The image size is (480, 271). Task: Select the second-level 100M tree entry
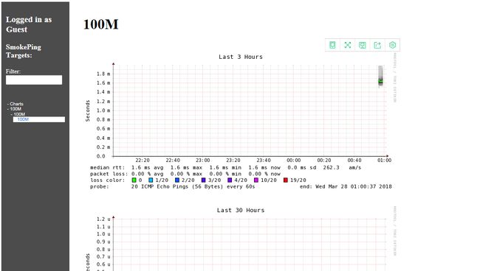pos(19,114)
